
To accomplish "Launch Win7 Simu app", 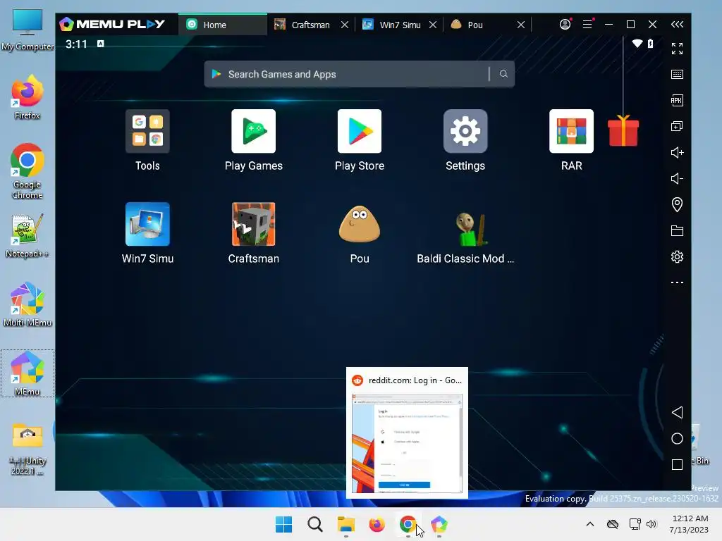I will [147, 224].
